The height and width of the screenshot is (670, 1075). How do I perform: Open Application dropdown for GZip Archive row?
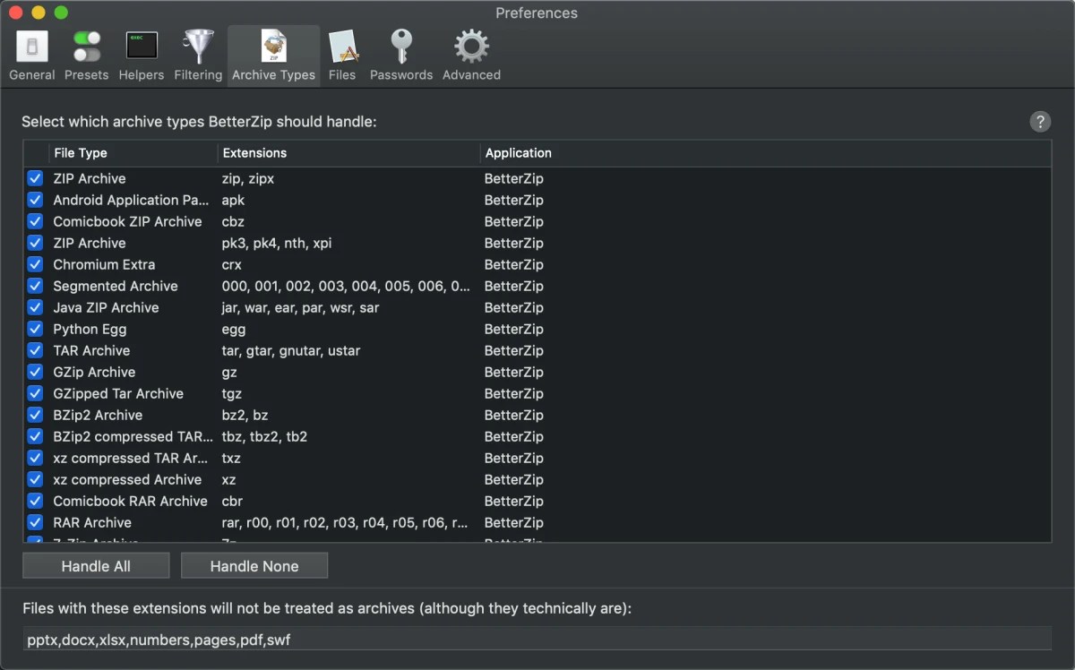514,372
